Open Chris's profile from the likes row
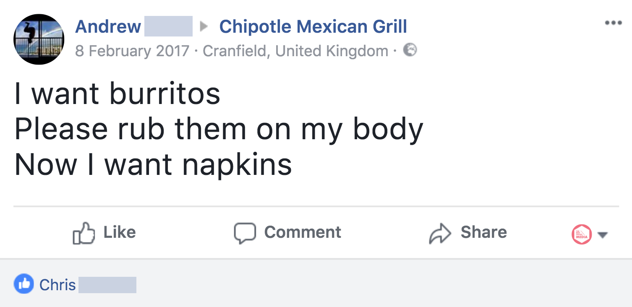The image size is (632, 307). pos(57,285)
